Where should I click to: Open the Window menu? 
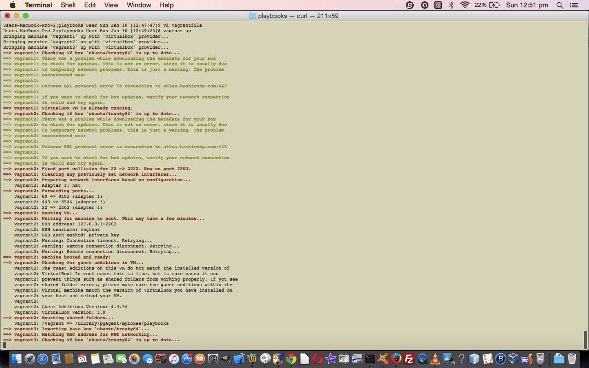(x=139, y=5)
